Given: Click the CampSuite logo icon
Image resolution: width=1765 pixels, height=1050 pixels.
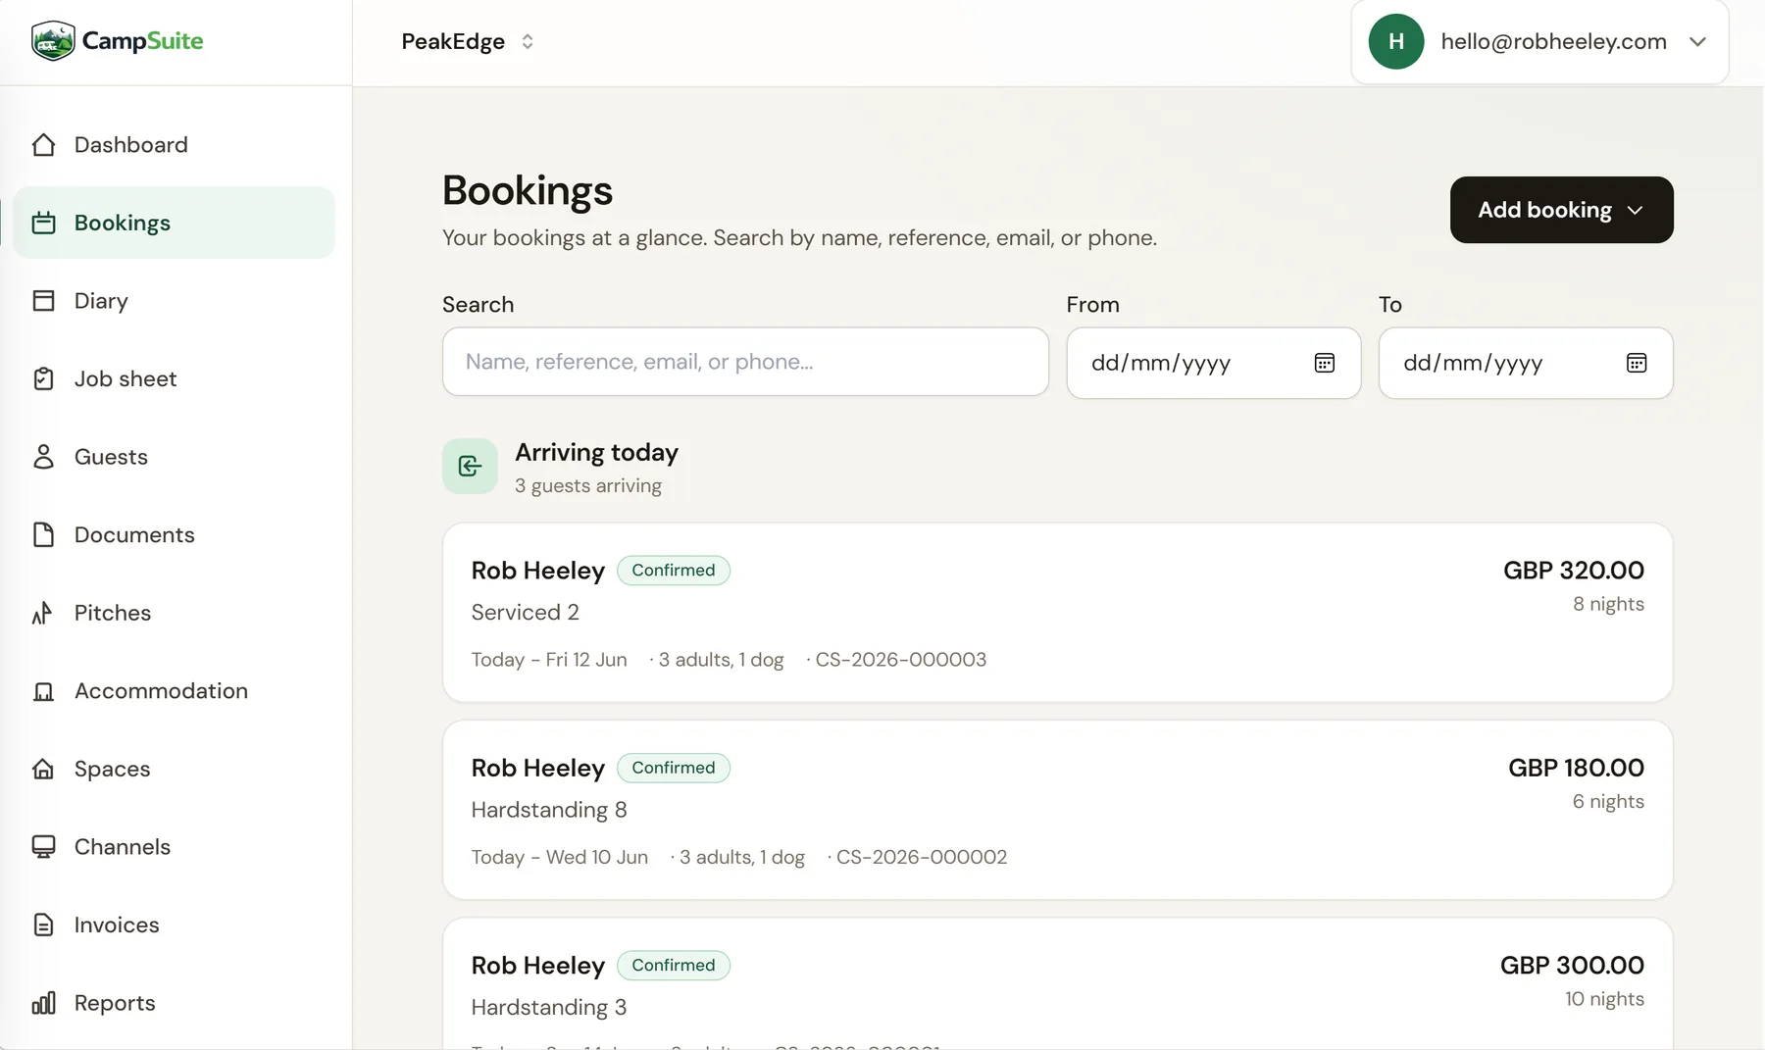Looking at the screenshot, I should (53, 41).
